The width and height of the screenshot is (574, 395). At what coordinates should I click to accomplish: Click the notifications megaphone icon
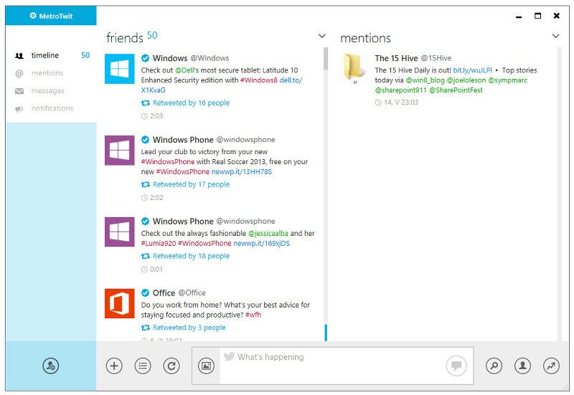19,109
